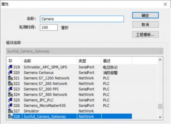Click the driver list scrollbar thumb
Viewport: 171px width, 124px height.
pos(160,106)
